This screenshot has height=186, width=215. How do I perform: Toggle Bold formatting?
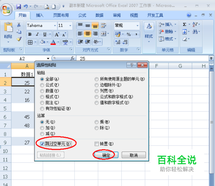coord(30,34)
